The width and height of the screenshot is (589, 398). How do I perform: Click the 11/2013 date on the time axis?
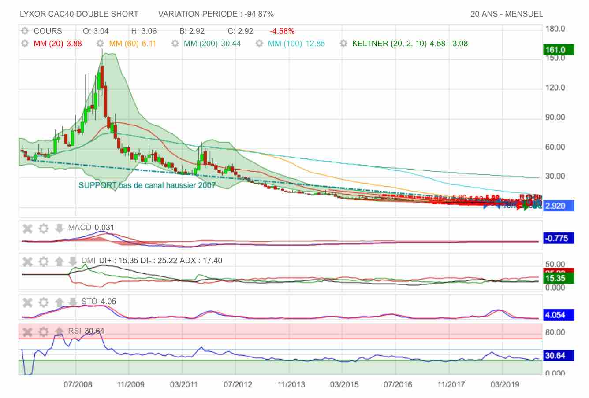[291, 384]
